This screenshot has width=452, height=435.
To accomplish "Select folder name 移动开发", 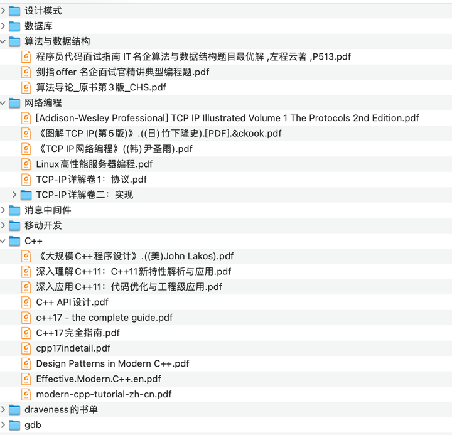I will [43, 226].
